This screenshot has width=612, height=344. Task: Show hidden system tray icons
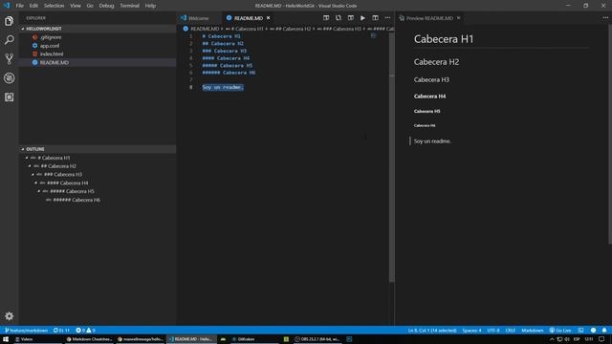pyautogui.click(x=552, y=339)
